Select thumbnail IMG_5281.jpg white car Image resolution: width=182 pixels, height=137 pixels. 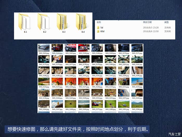pyautogui.click(x=124, y=104)
